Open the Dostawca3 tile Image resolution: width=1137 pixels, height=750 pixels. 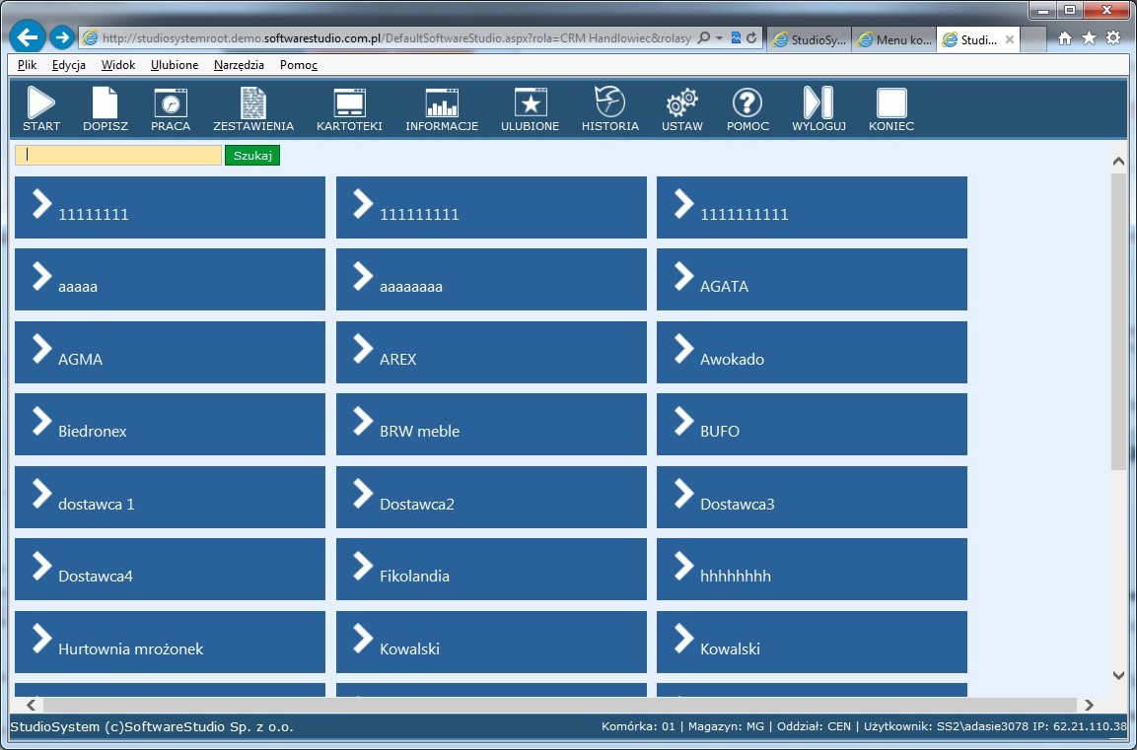click(x=813, y=497)
